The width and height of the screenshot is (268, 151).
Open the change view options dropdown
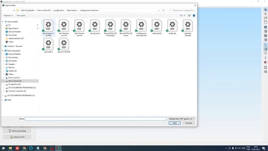click(184, 16)
